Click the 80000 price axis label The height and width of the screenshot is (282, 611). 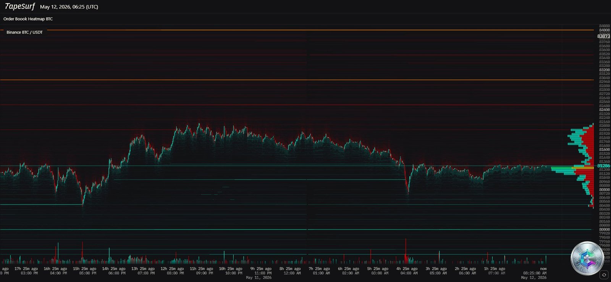[x=605, y=229]
